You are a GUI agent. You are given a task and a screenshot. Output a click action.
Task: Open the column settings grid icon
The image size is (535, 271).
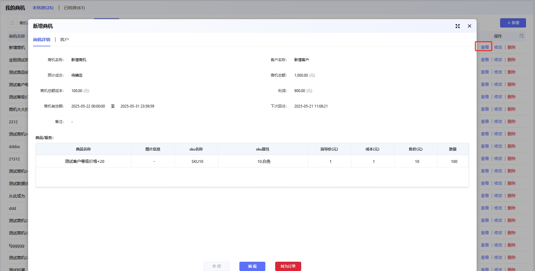click(521, 36)
